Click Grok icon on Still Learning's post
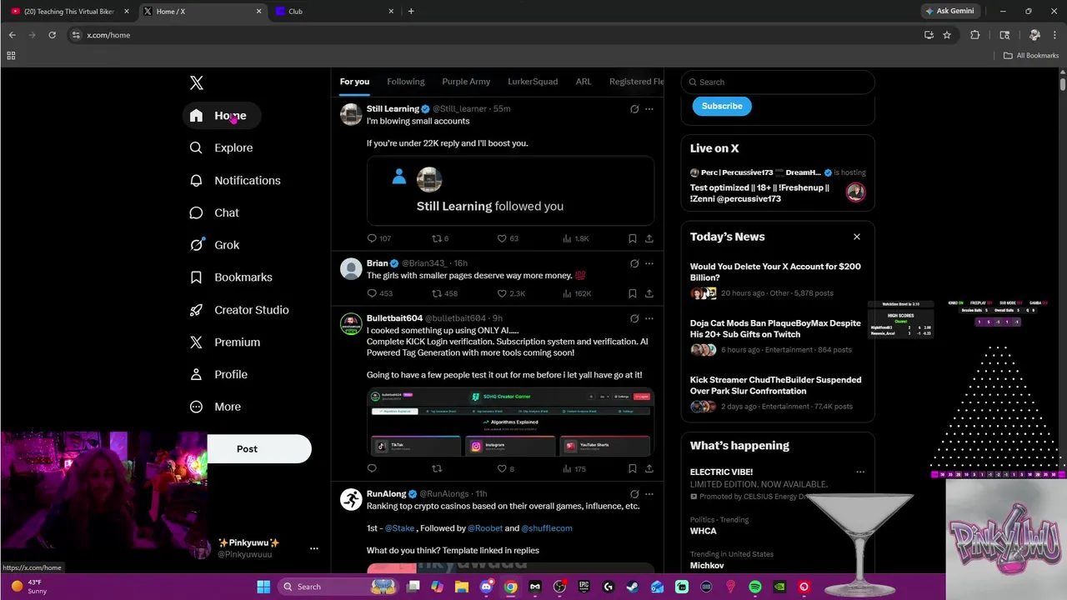Screen dimensions: 1067x600 click(634, 109)
